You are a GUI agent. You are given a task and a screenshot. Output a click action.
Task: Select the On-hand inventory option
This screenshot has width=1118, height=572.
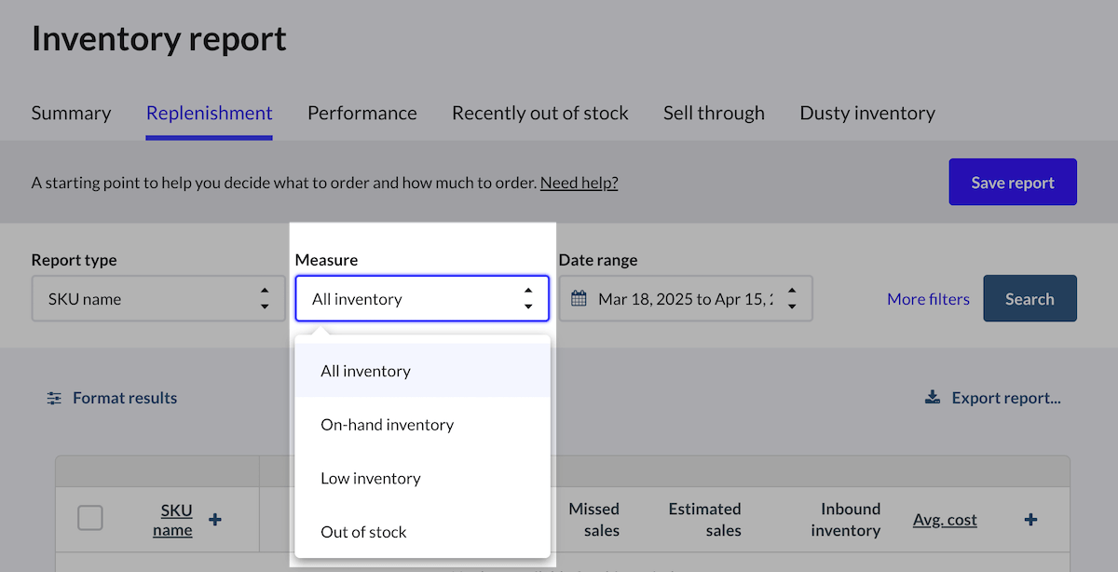click(x=388, y=425)
